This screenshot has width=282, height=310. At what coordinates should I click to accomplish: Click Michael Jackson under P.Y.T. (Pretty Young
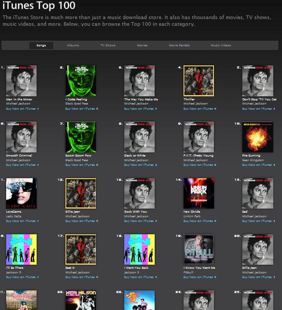[195, 160]
